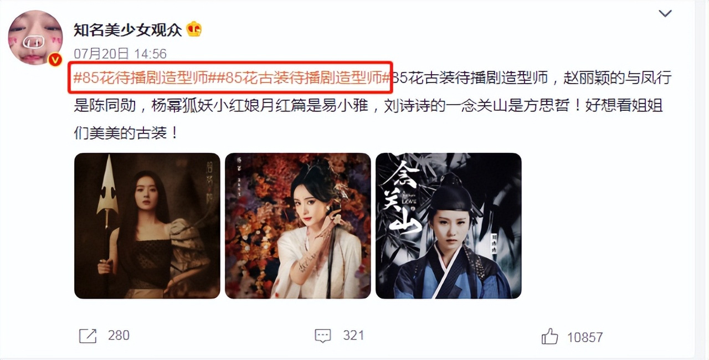Click the 07月20日 14:56 timestamp
The image size is (709, 360).
[x=120, y=54]
